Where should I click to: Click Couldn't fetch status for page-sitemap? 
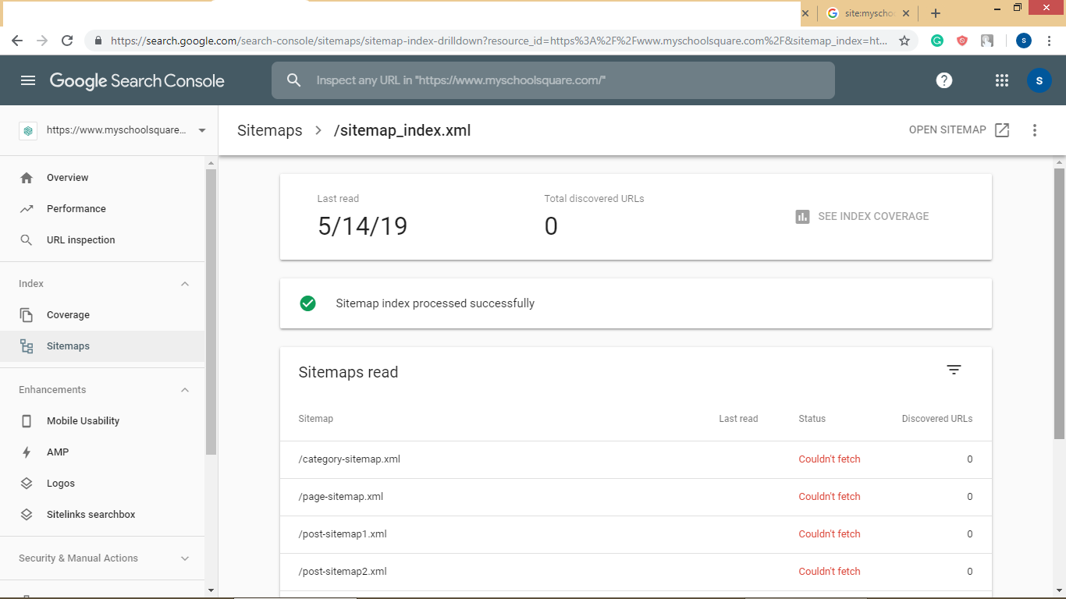point(830,497)
